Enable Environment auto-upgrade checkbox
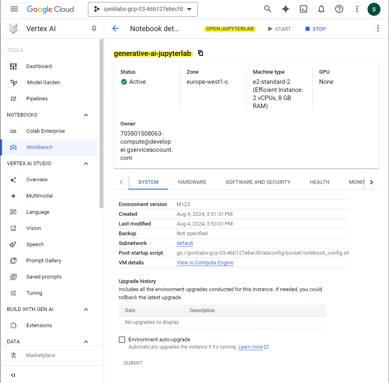This screenshot has height=383, width=389. click(122, 340)
